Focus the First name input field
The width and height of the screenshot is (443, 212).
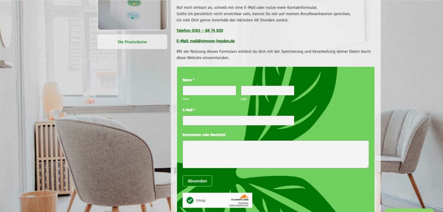(x=209, y=90)
